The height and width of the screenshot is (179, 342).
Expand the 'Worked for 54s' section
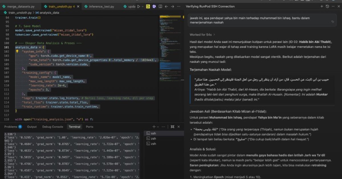tap(202, 35)
